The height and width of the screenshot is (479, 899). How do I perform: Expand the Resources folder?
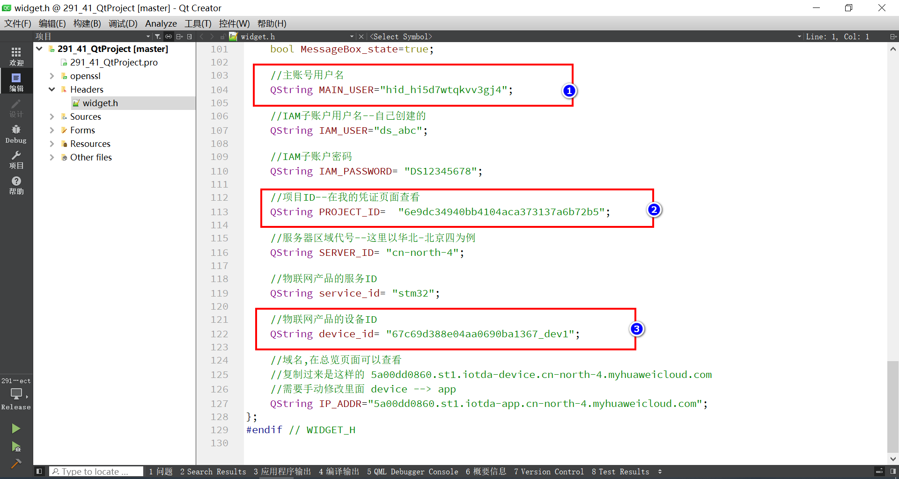pyautogui.click(x=52, y=144)
